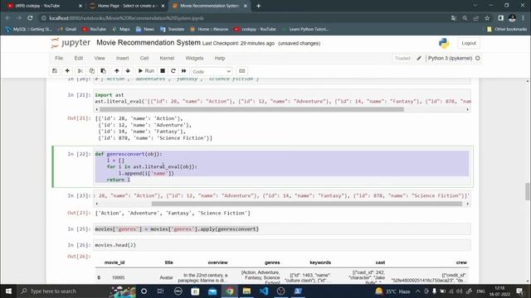Click the Logout button

pyautogui.click(x=469, y=43)
